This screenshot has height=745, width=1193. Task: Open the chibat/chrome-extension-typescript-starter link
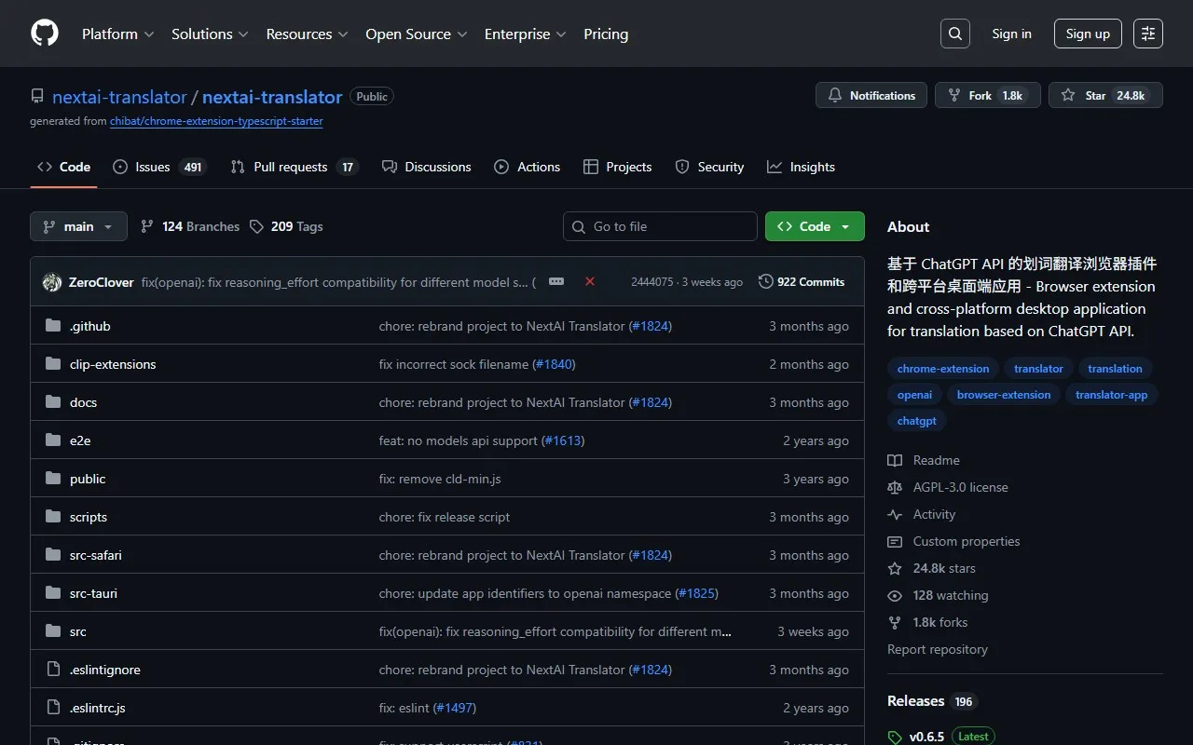click(216, 121)
